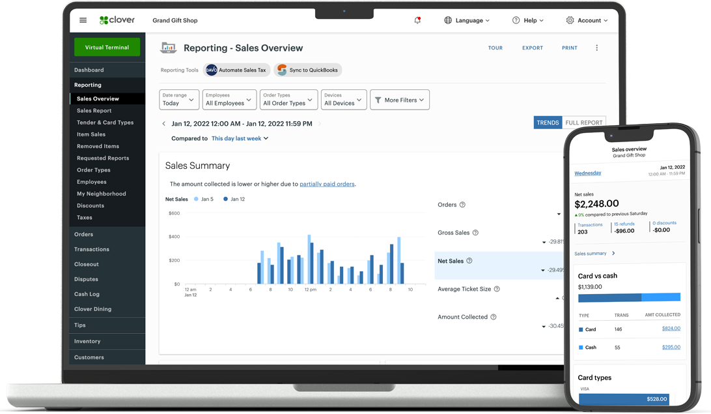Image resolution: width=711 pixels, height=414 pixels.
Task: Click the notification bell icon
Action: [x=417, y=20]
